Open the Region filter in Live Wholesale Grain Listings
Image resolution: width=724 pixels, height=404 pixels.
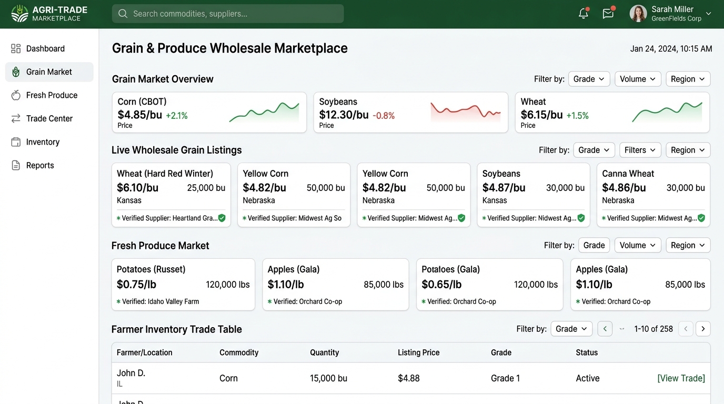point(688,150)
